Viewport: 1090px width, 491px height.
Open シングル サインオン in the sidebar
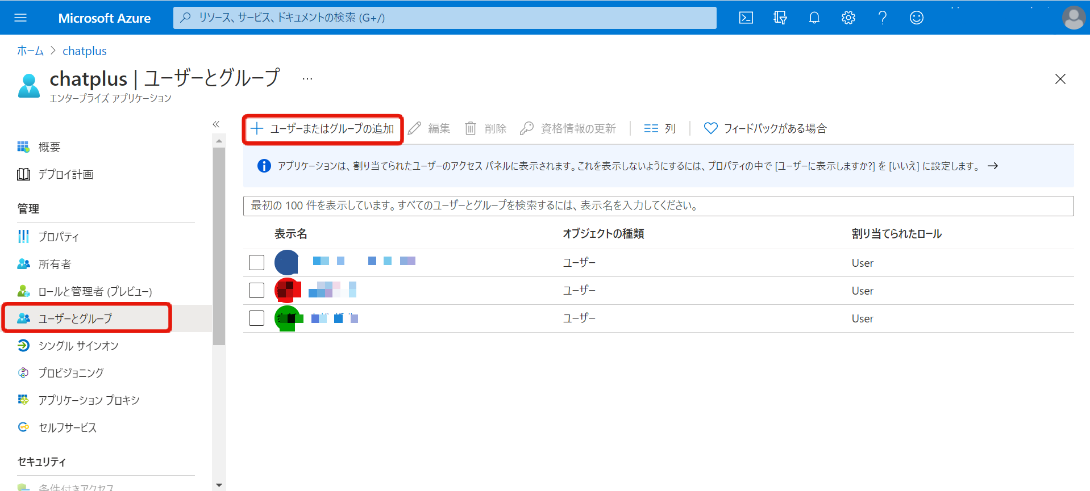(x=78, y=346)
